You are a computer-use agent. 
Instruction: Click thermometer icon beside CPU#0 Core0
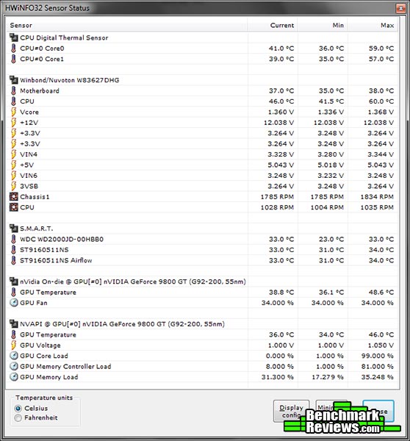(x=13, y=48)
